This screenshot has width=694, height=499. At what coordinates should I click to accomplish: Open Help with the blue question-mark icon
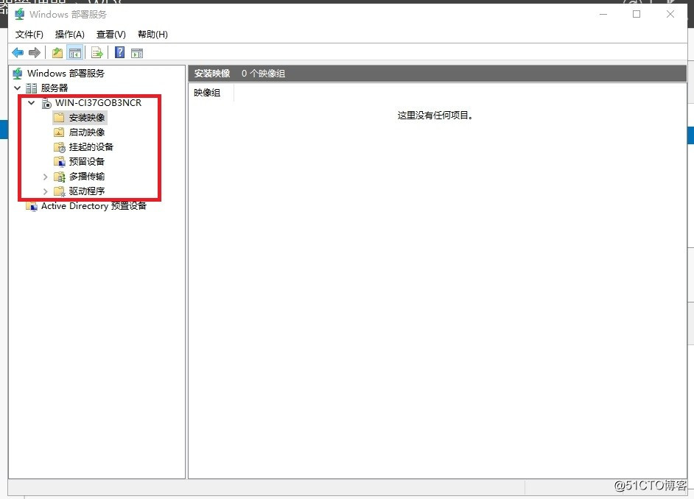pos(119,52)
